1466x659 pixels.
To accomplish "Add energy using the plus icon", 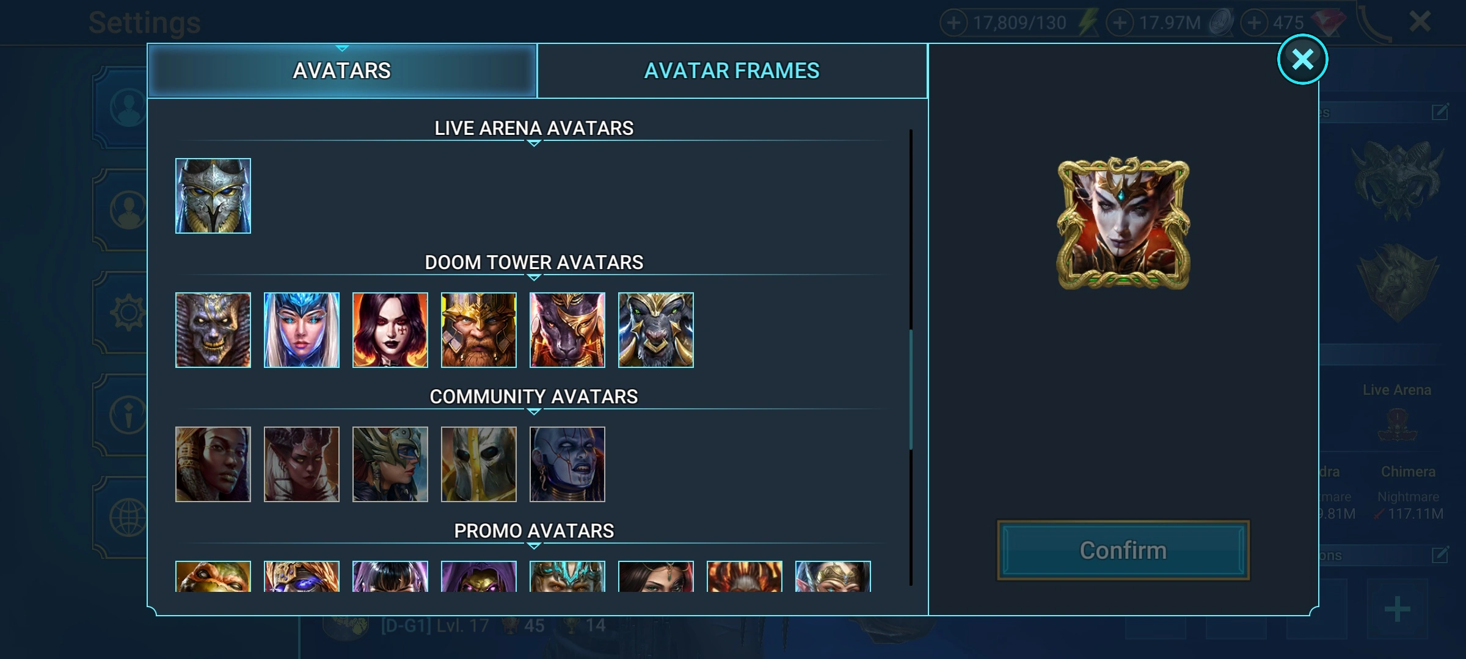I will click(x=954, y=23).
